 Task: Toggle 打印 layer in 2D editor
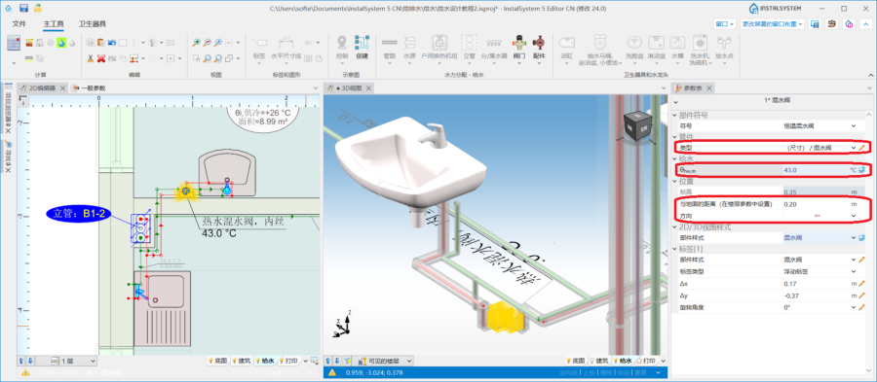click(x=288, y=361)
